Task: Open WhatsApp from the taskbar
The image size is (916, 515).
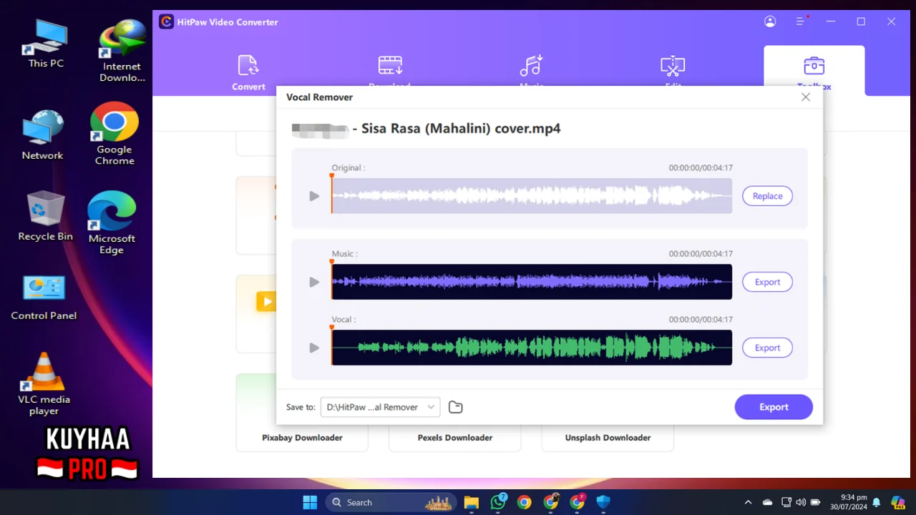Action: 498,502
